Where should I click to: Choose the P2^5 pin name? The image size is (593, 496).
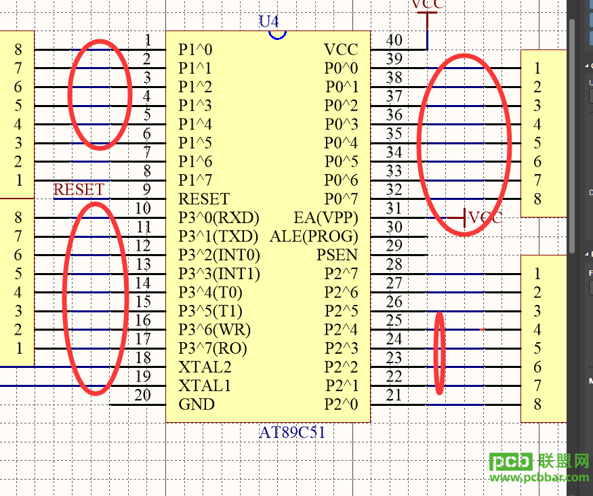click(341, 311)
